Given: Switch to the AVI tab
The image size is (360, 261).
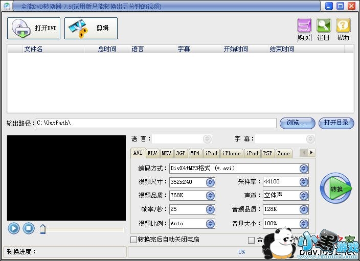Looking at the screenshot, I should click(x=138, y=153).
